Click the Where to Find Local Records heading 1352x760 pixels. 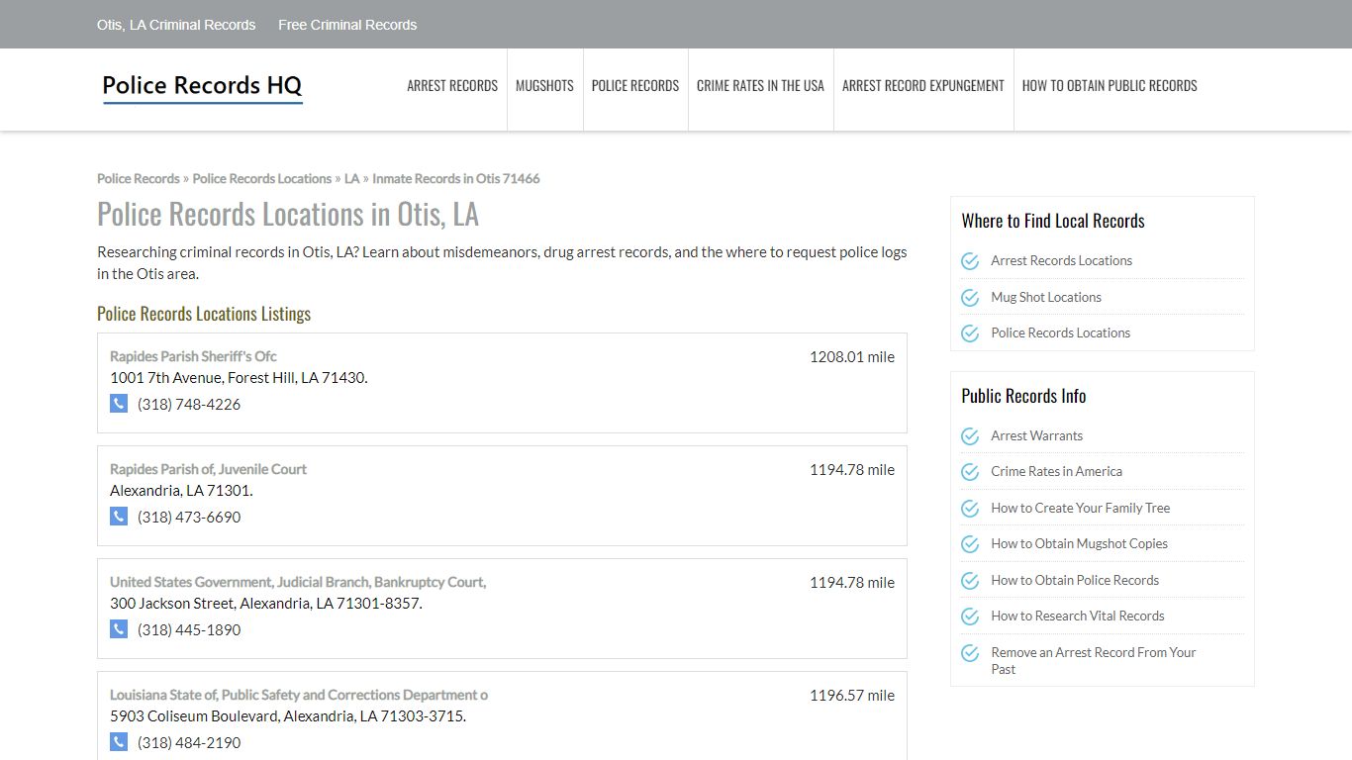(1053, 221)
